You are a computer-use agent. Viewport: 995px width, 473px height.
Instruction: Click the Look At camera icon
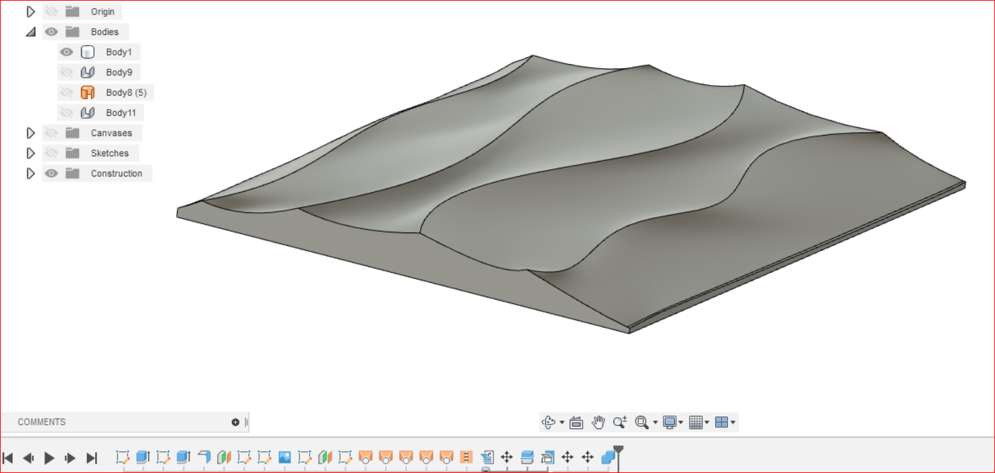pos(576,422)
